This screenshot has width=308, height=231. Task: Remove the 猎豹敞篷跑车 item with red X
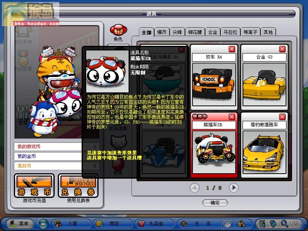[282, 117]
